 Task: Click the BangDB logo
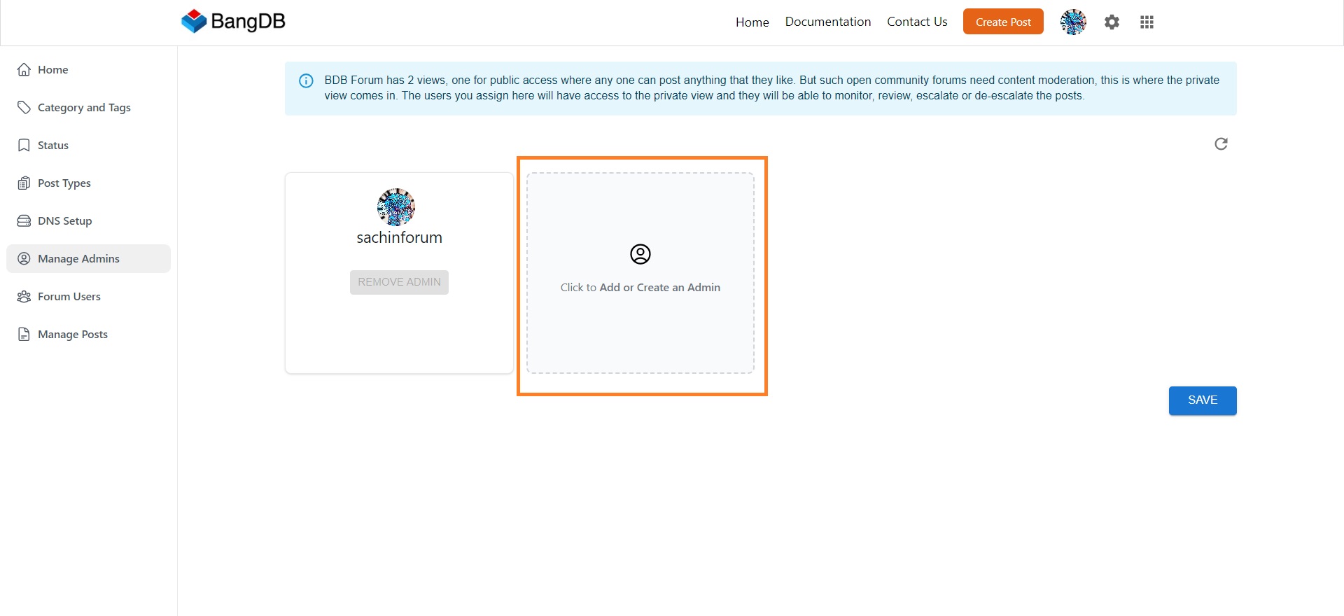(x=233, y=22)
